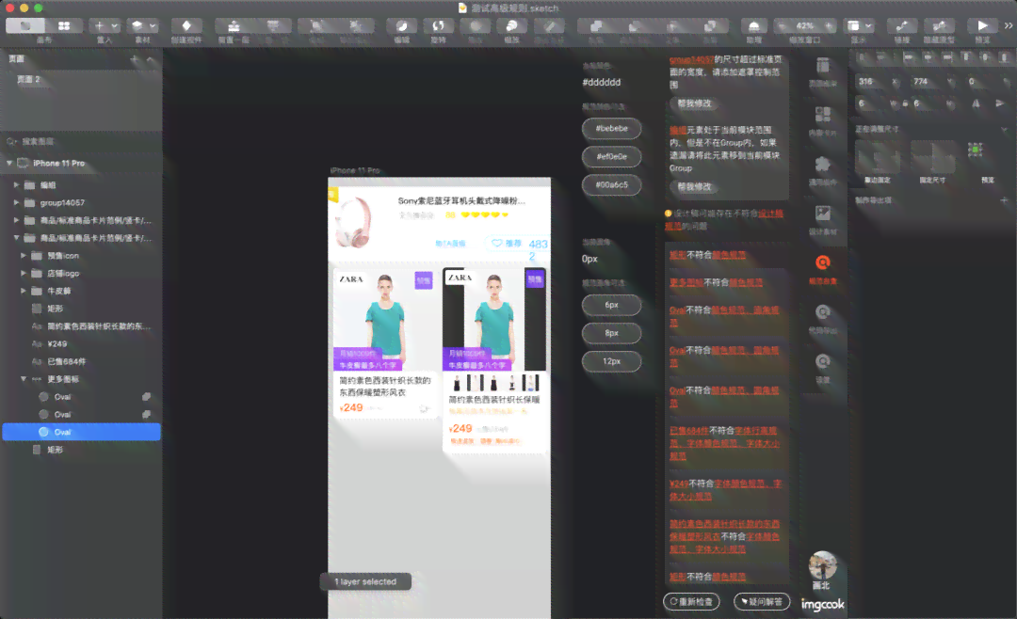The width and height of the screenshot is (1017, 619).
Task: Open the imgcook puzzle components sidebar tab
Action: point(823,170)
